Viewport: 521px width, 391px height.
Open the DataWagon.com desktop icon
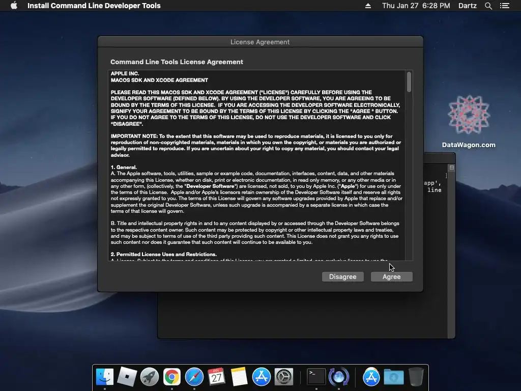point(469,122)
